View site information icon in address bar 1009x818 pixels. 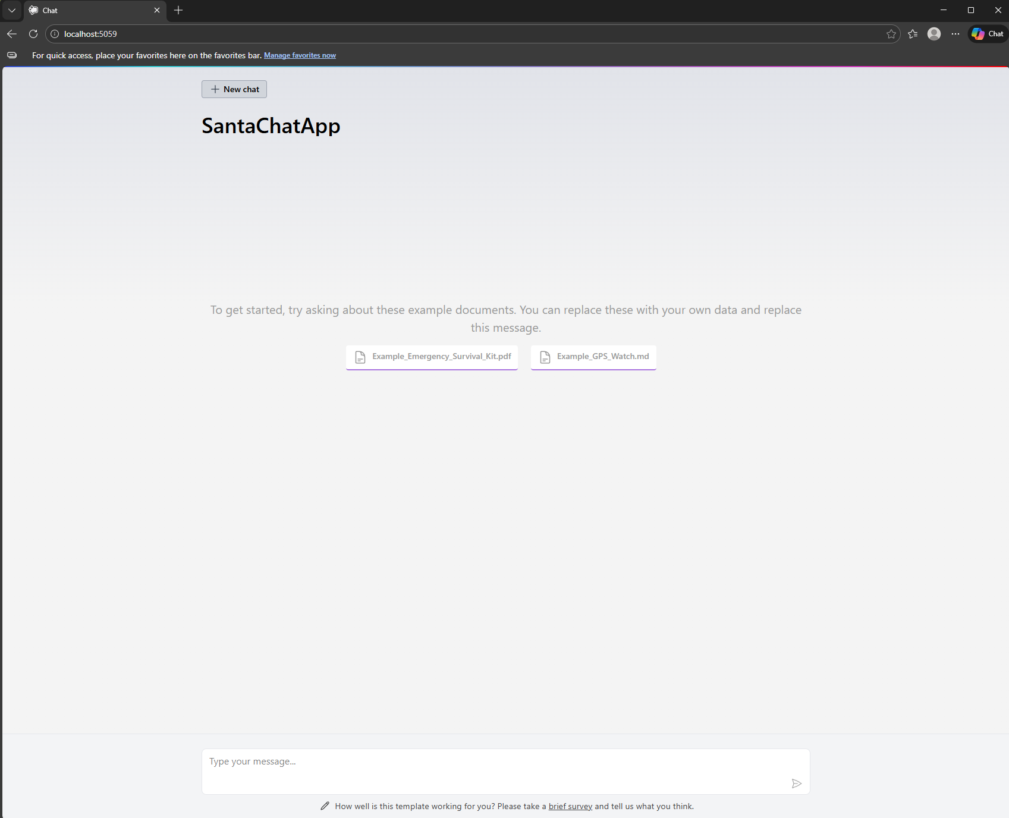point(55,34)
